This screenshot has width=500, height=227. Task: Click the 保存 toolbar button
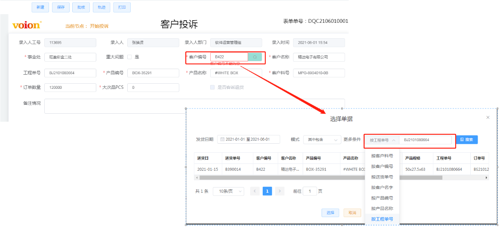point(61,7)
